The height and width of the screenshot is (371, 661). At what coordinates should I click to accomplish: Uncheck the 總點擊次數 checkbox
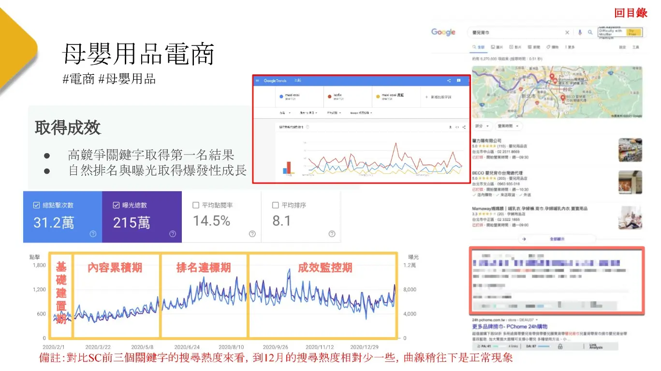(x=37, y=205)
